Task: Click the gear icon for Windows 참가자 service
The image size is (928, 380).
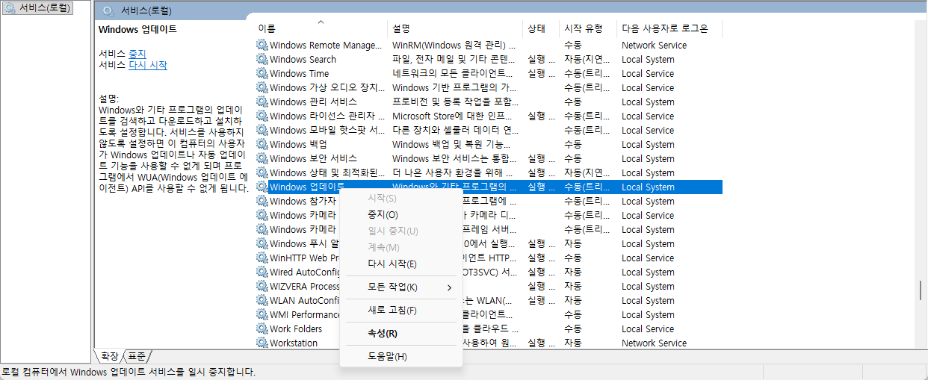Action: pos(262,201)
